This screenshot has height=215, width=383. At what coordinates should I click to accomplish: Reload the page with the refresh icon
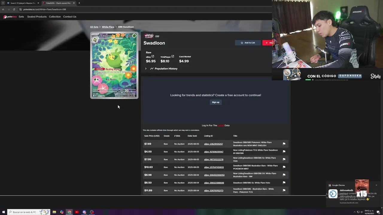coord(14,9)
